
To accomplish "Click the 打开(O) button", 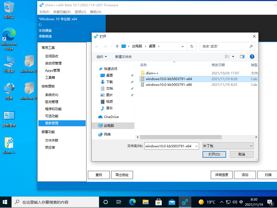I will [214, 154].
